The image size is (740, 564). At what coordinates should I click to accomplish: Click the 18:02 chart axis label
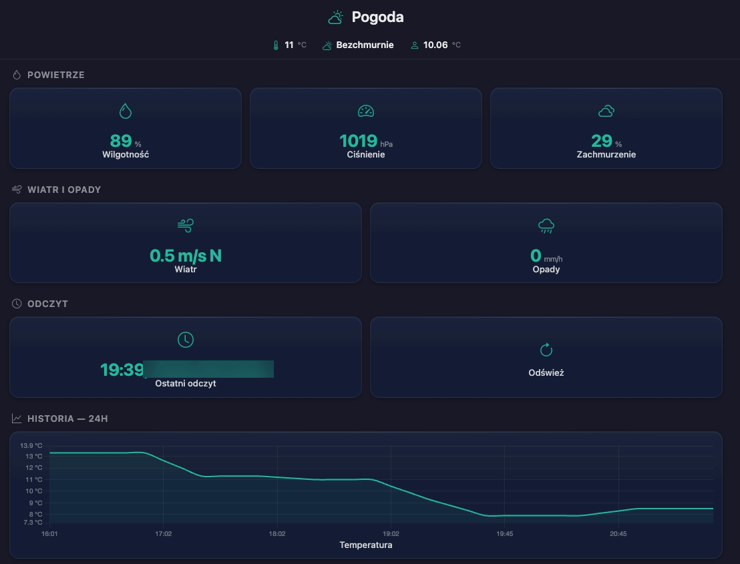pos(277,534)
